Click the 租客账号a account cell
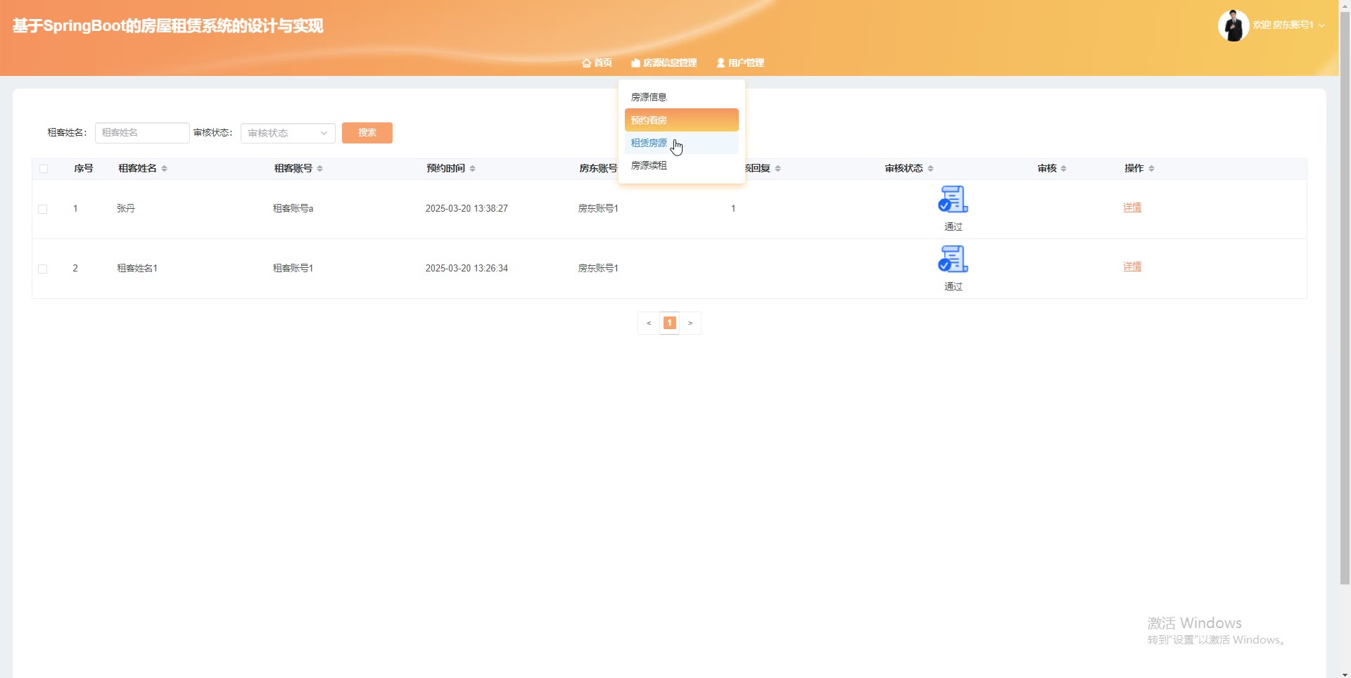 (x=293, y=208)
